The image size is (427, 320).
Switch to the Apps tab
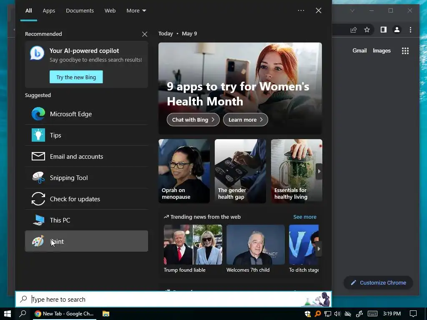tap(49, 10)
